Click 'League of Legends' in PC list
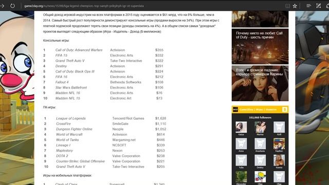Viewport: 329px width, 185px height. click(71, 118)
